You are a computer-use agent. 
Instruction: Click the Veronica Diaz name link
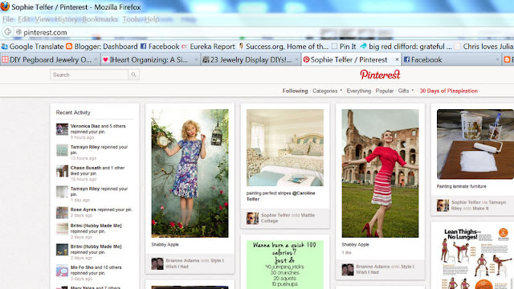(85, 126)
